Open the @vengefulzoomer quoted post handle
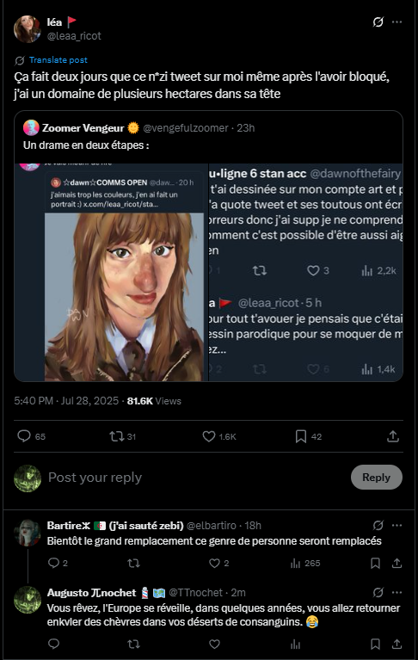Image resolution: width=418 pixels, height=660 pixels. click(x=186, y=128)
